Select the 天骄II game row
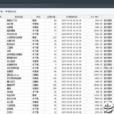The width and height of the screenshot is (114, 114). [57, 112]
